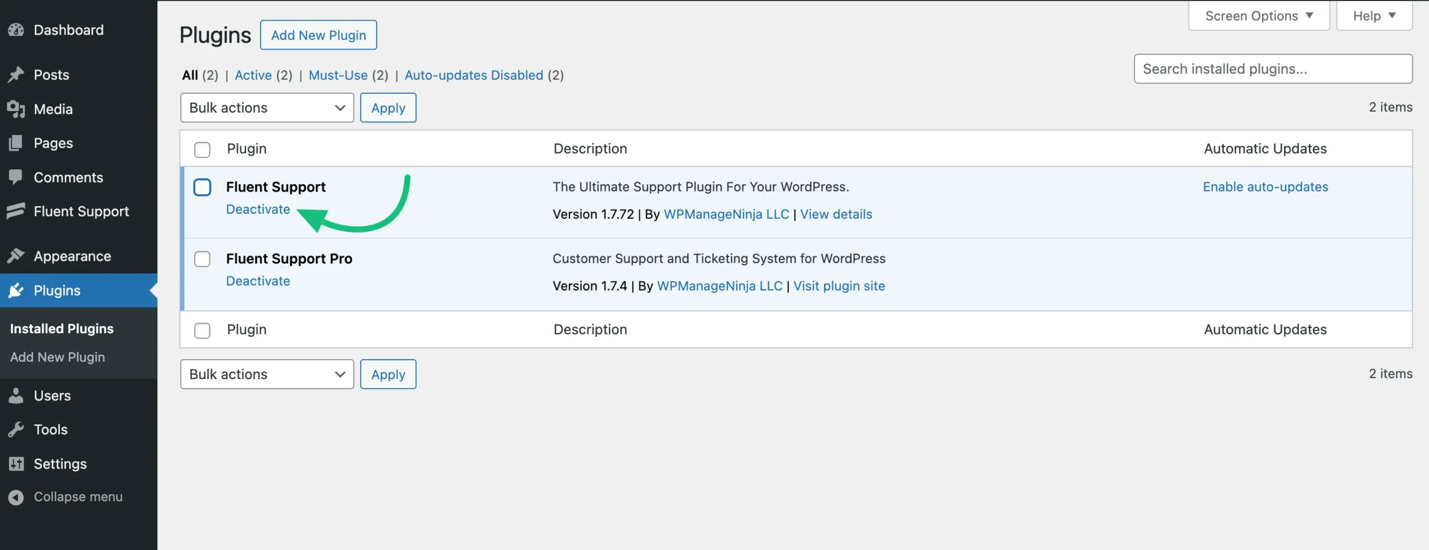Open the Bulk actions dropdown
The image size is (1429, 550).
267,107
